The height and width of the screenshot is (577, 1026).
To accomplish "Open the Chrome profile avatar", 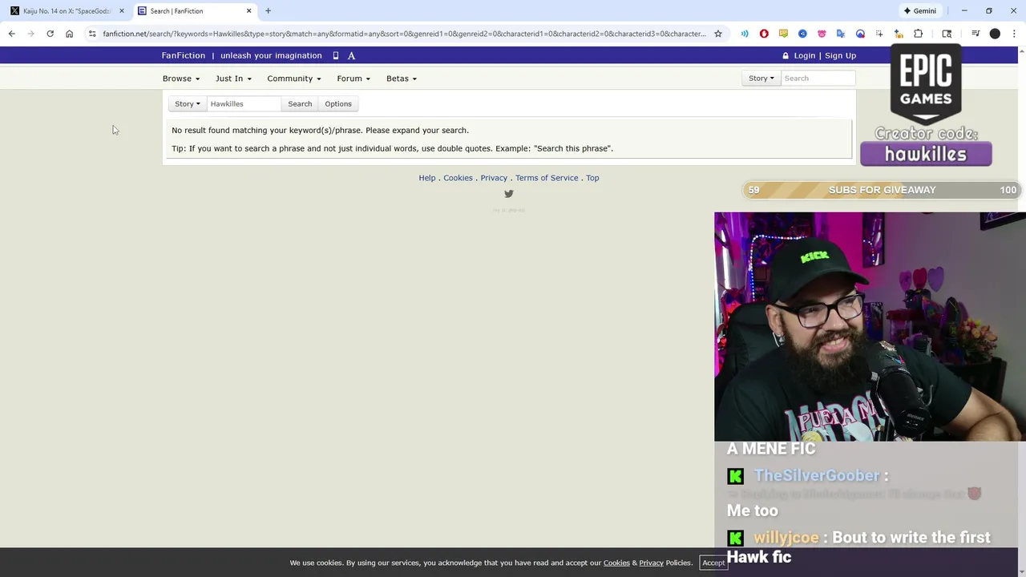I will pos(995,34).
